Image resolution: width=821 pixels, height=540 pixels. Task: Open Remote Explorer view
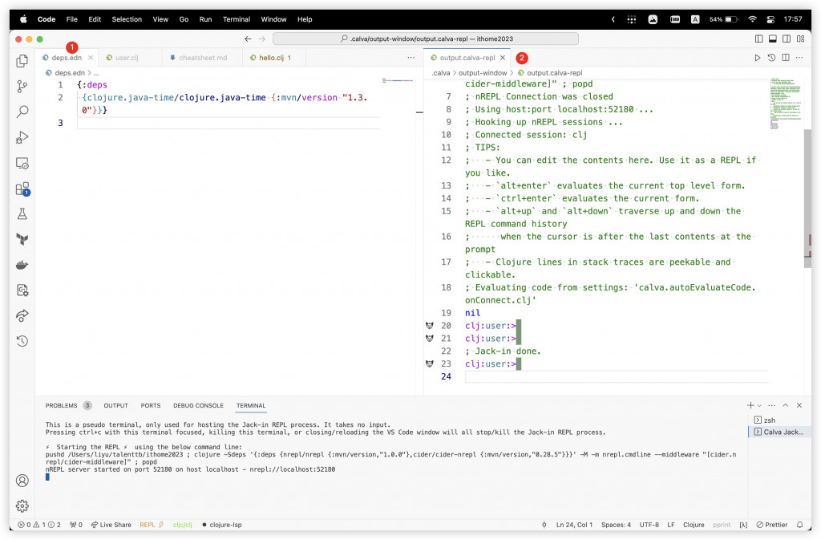[x=22, y=163]
